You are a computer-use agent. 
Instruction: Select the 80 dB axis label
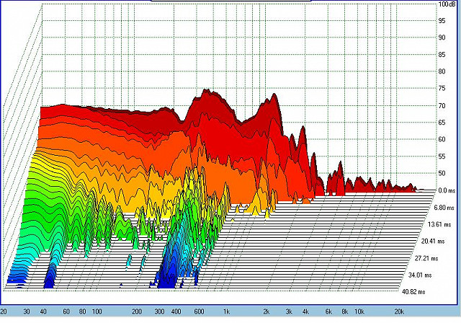coord(442,71)
